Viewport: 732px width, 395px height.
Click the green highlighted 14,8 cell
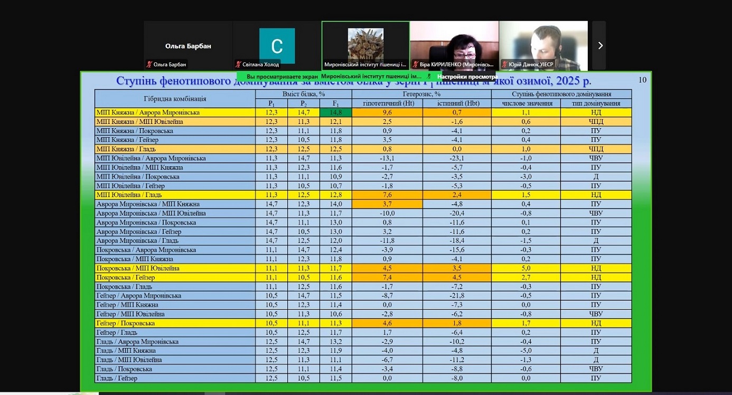click(336, 112)
